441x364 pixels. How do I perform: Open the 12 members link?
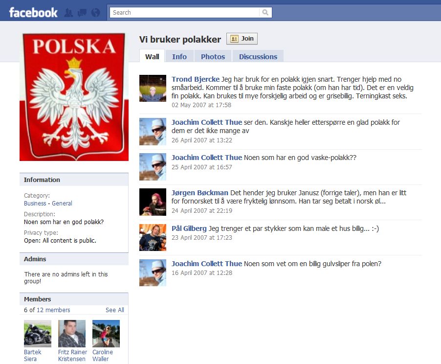[x=53, y=310]
